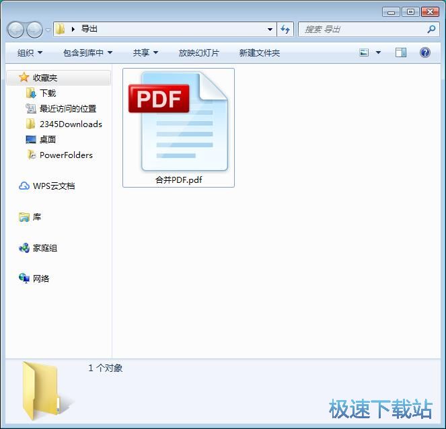Expand the breadcrumb arrow before 导出
Screen dimensions: 446x429
pos(73,29)
